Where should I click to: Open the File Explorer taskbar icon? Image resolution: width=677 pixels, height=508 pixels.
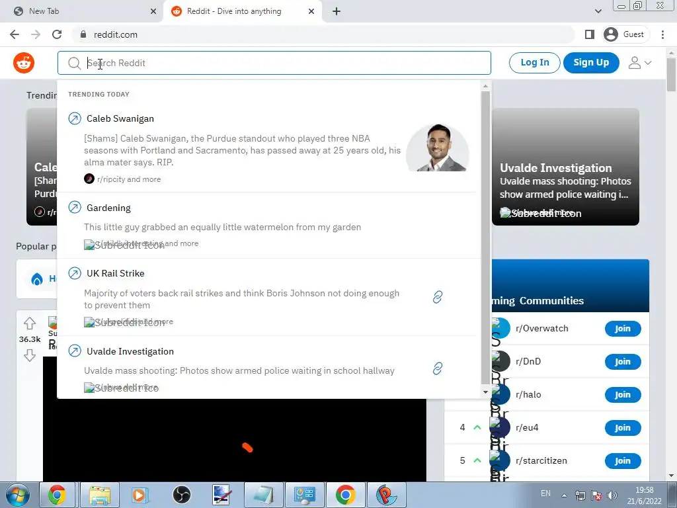99,495
